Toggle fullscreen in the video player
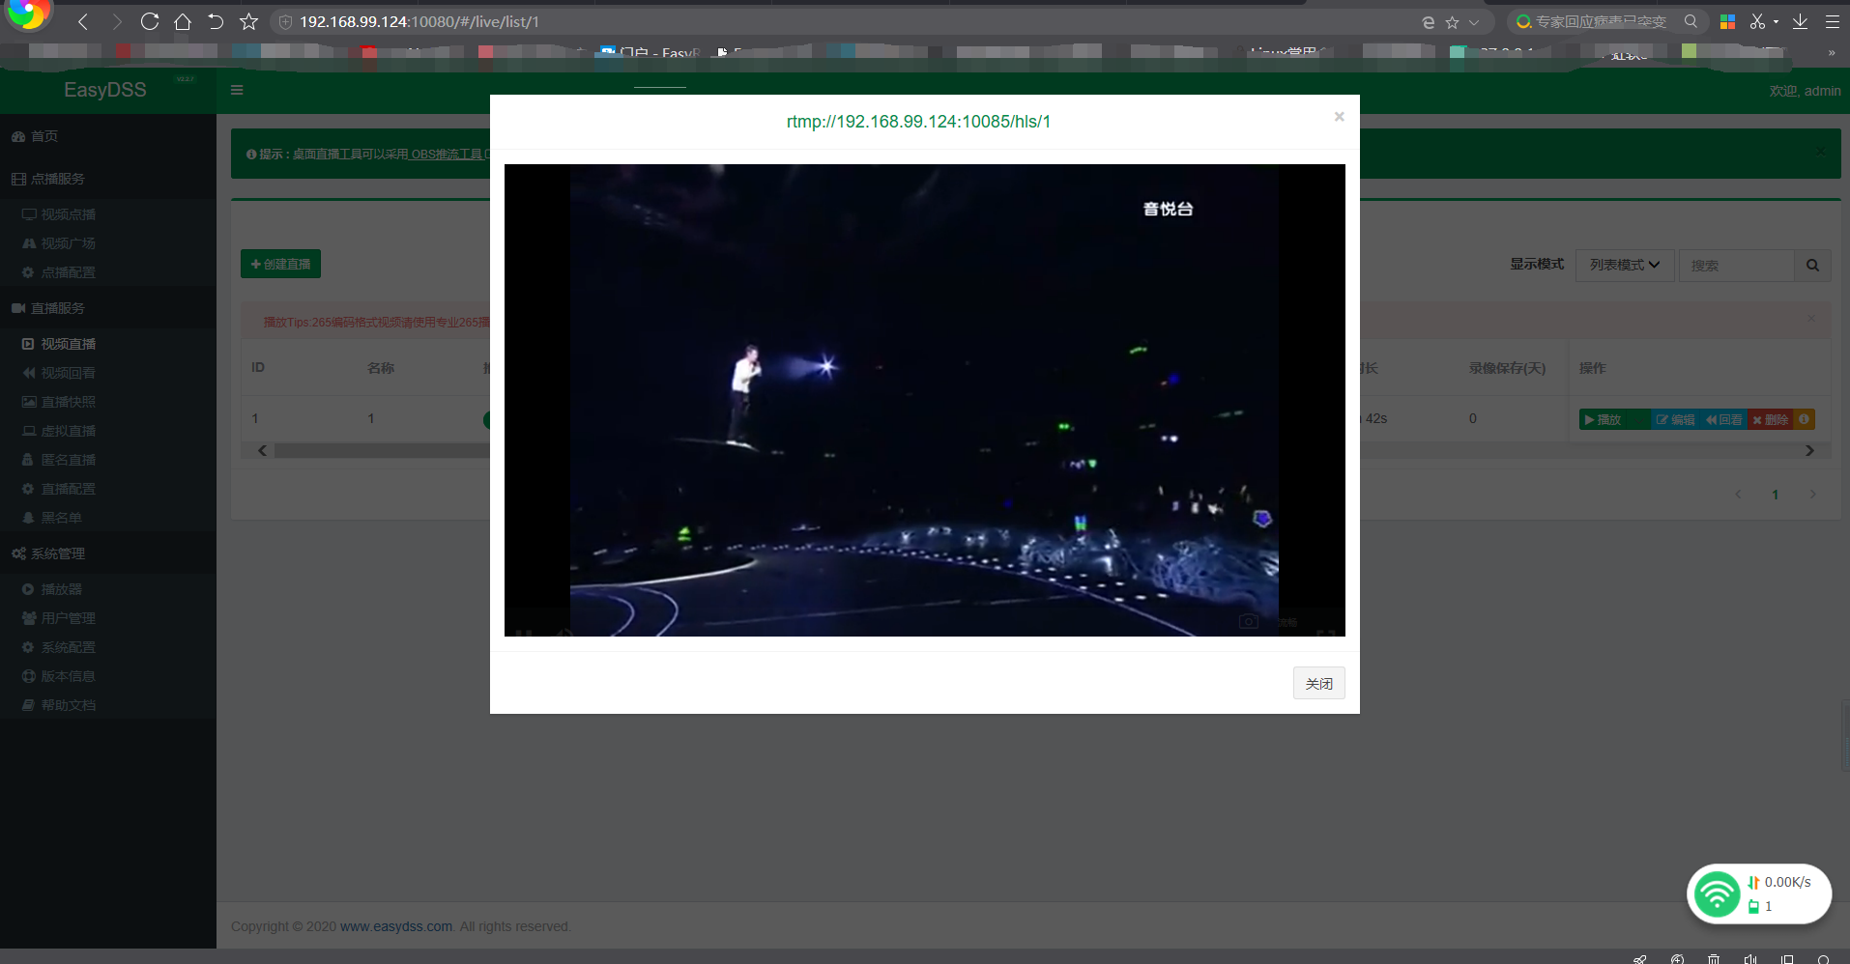This screenshot has height=964, width=1850. coord(1326,633)
